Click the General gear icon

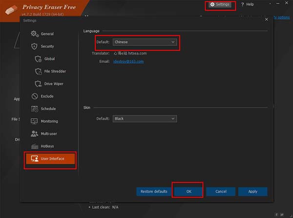[x=34, y=34]
